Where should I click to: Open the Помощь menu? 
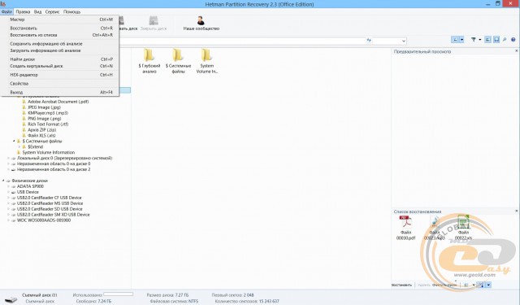[72, 11]
